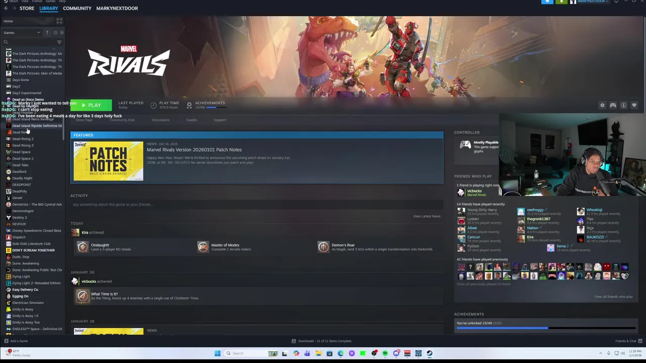646x363 pixels.
Task: Click the activity comment input field
Action: click(x=256, y=204)
